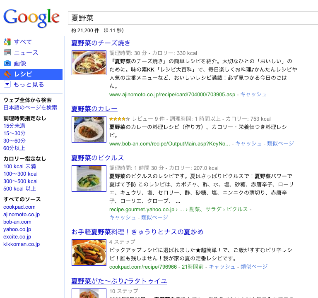
Task: Click the 画像 camera icon
Action: point(7,63)
